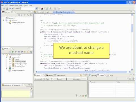Maximize the Model panel
136x102 pixels.
(x=31, y=48)
